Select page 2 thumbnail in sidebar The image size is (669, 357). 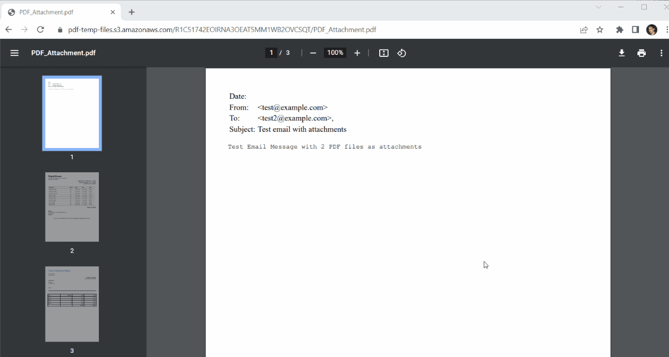(x=71, y=207)
